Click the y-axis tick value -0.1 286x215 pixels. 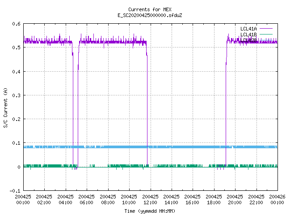pos(15,191)
